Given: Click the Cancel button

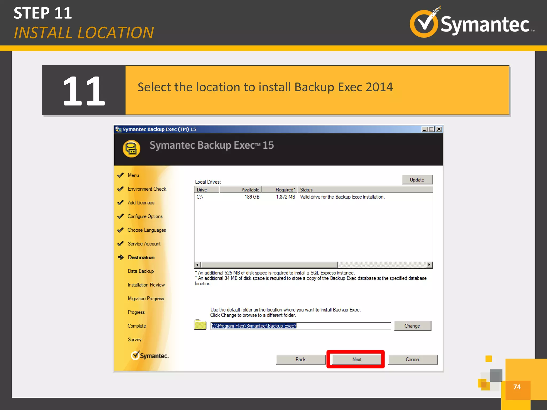Looking at the screenshot, I should pos(413,360).
